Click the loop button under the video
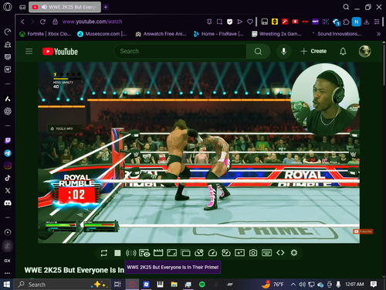The image size is (386, 290). [x=104, y=253]
